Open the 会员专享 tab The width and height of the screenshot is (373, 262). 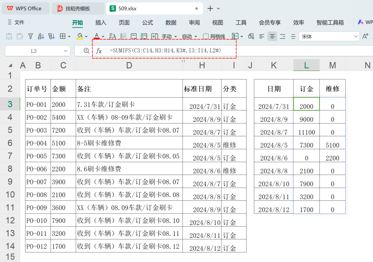pos(270,23)
